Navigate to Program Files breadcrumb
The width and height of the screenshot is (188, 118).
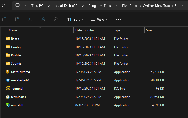(100, 6)
